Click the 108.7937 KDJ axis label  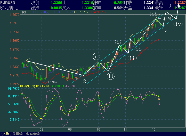[13, 89]
